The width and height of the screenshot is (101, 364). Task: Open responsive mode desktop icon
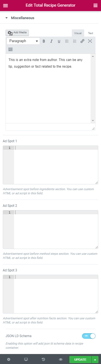pos(26,360)
